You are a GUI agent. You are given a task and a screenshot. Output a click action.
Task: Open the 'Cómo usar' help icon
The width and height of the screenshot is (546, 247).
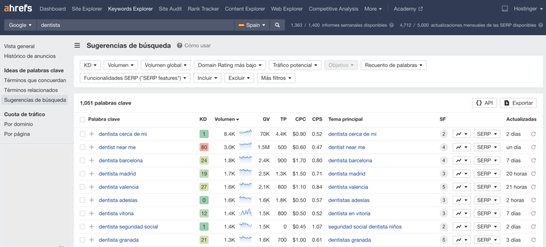pyautogui.click(x=180, y=46)
